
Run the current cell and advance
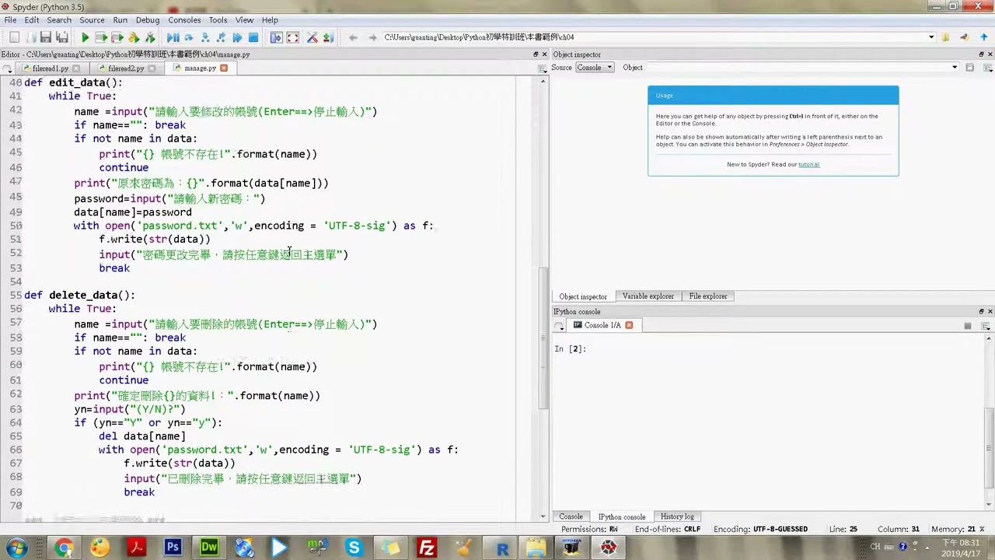(x=117, y=37)
